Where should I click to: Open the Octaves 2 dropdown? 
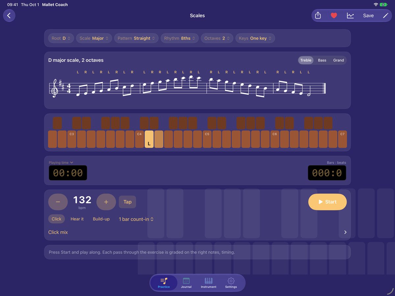coord(217,38)
